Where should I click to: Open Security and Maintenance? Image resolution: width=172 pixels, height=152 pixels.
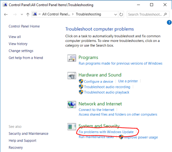coord(28,134)
